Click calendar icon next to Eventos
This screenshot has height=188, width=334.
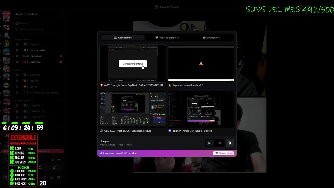tap(17, 23)
